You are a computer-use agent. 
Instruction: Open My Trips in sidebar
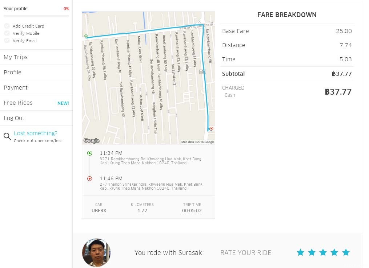coord(16,57)
